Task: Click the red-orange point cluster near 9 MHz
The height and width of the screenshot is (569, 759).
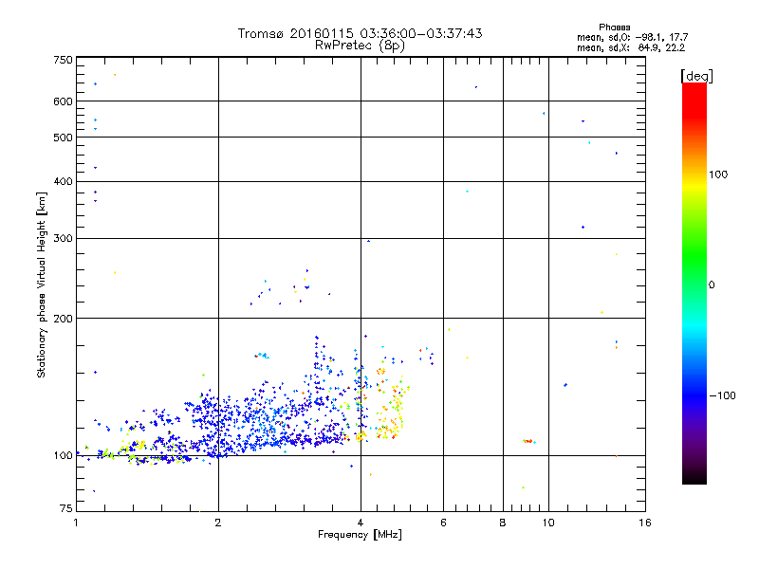Action: [529, 441]
